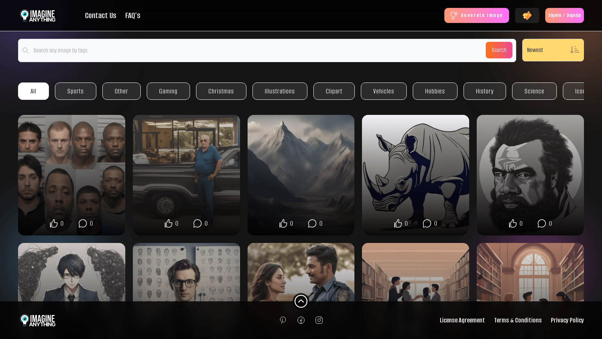Select the Science category filter

pyautogui.click(x=534, y=91)
